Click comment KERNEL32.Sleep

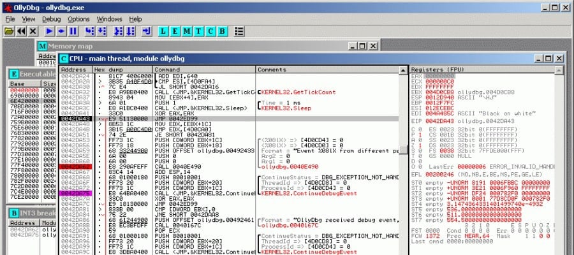click(286, 108)
